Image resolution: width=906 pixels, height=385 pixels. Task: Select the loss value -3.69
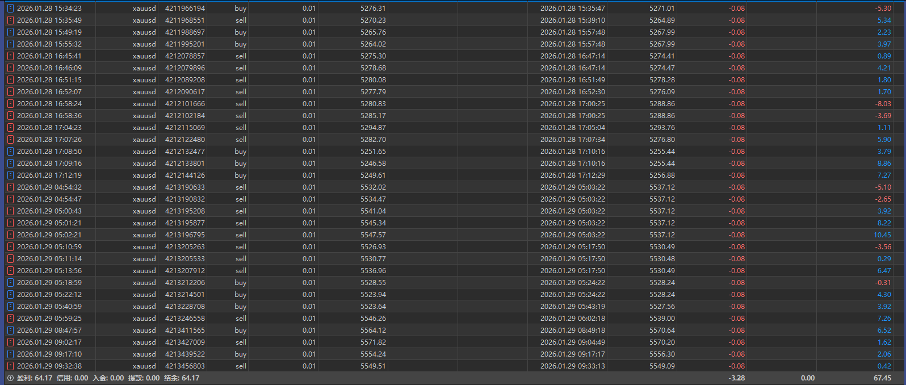pyautogui.click(x=883, y=116)
